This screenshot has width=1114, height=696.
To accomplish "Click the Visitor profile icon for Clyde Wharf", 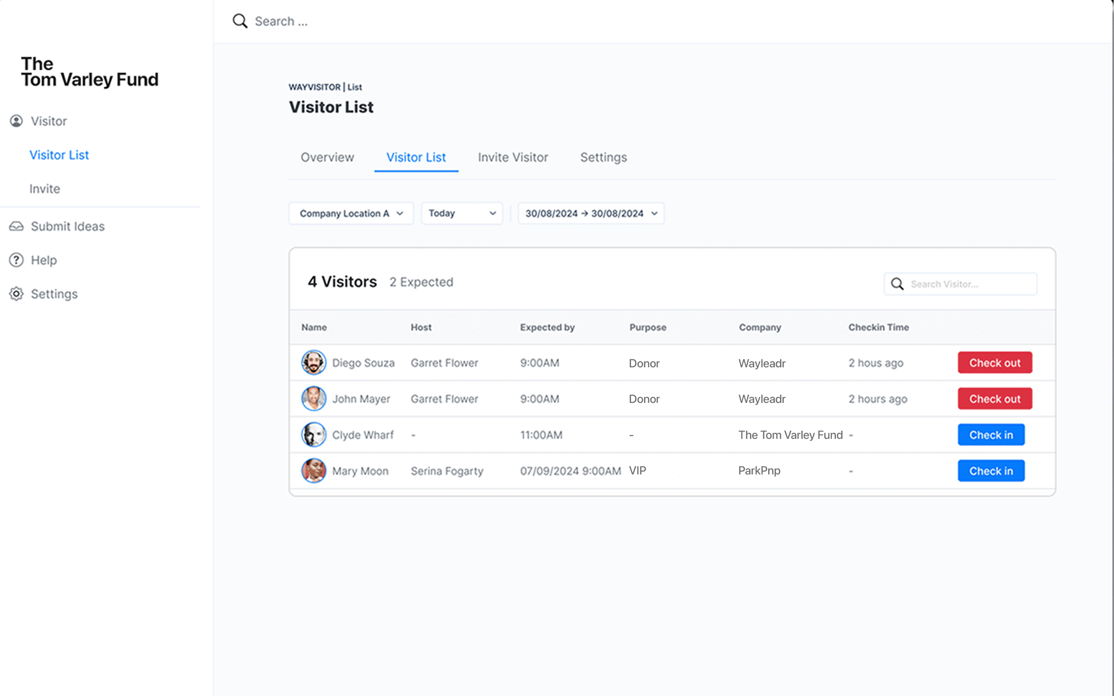I will pyautogui.click(x=313, y=434).
